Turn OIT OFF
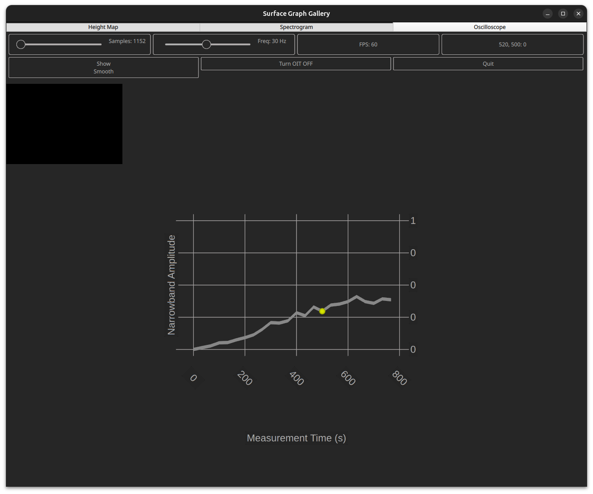Screen dimensions: 593x494 click(296, 64)
